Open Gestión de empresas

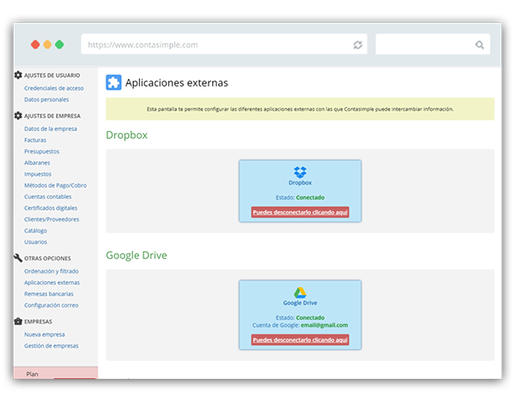(51, 346)
